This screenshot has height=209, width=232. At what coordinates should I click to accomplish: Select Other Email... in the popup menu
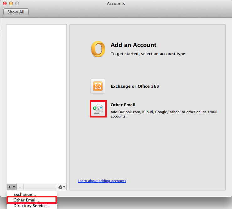click(27, 200)
